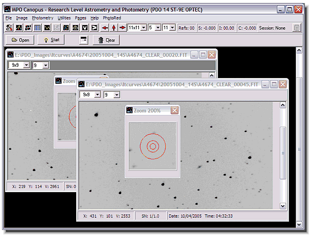The image size is (311, 237).
Task: Open the PhotoRed menu
Action: click(112, 18)
